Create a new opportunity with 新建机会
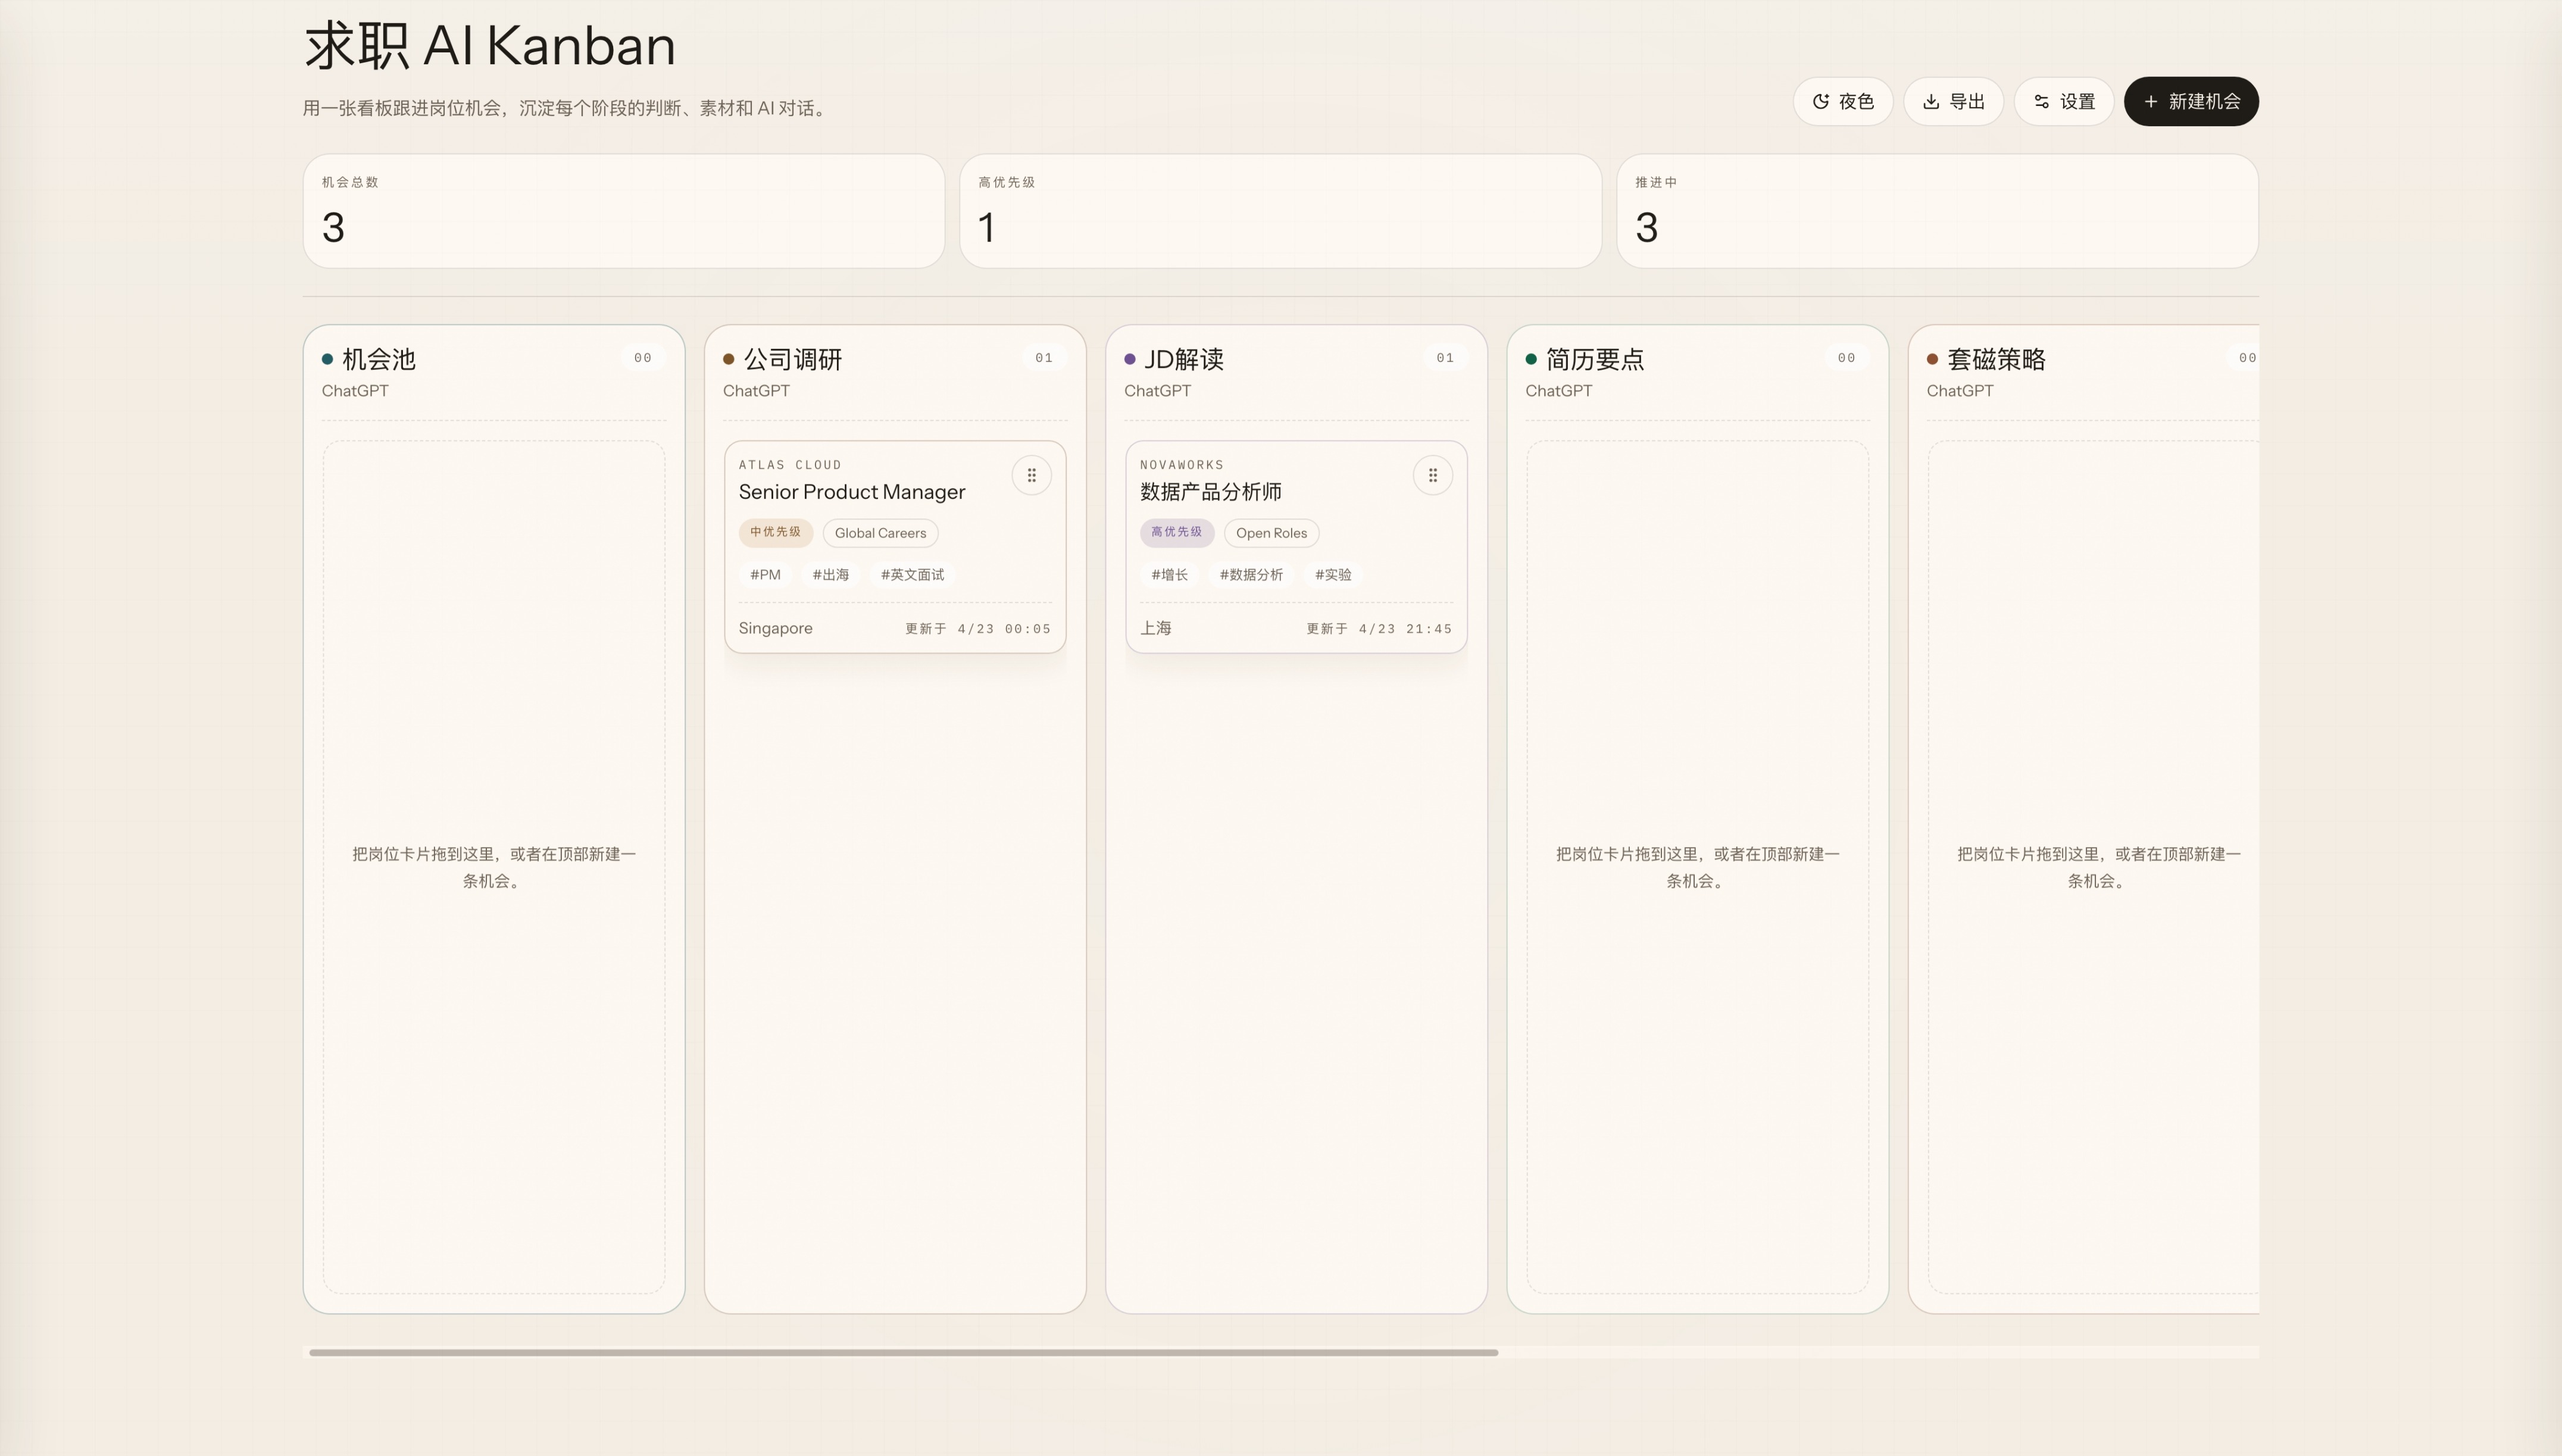Viewport: 2562px width, 1456px height. (2191, 101)
